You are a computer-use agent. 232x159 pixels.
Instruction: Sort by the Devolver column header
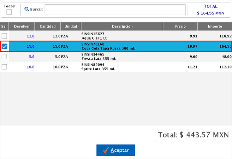22,26
